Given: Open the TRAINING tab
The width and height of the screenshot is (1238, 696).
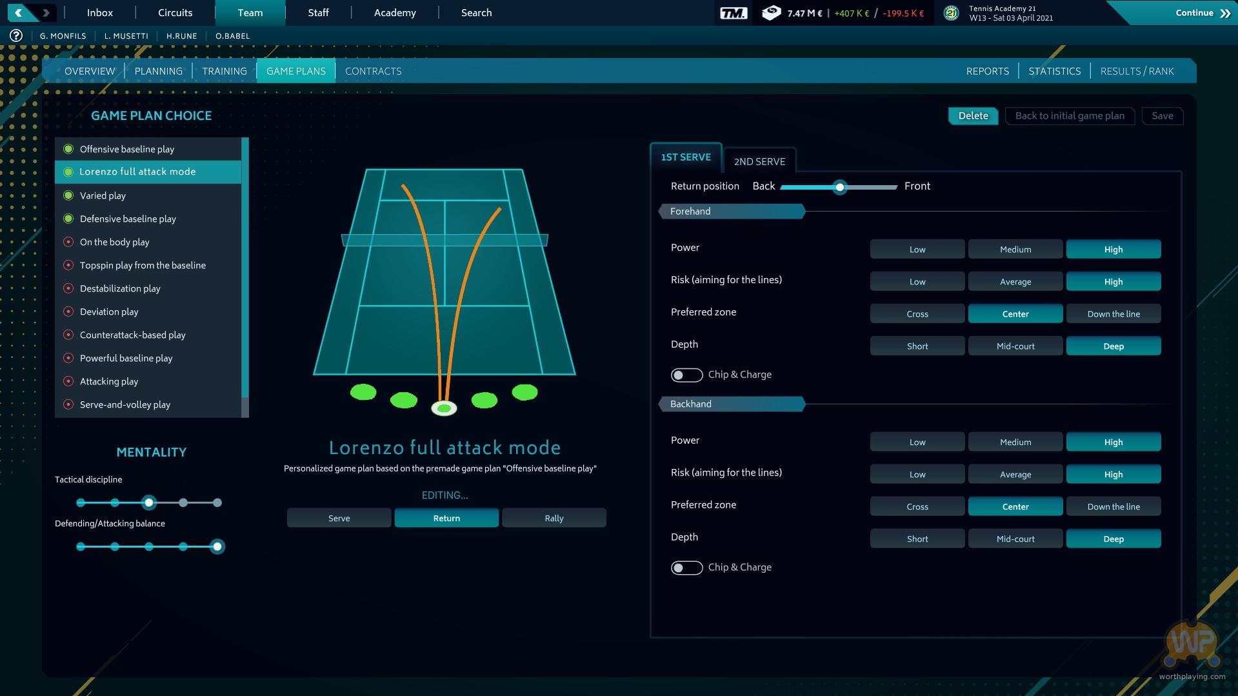Looking at the screenshot, I should [225, 71].
